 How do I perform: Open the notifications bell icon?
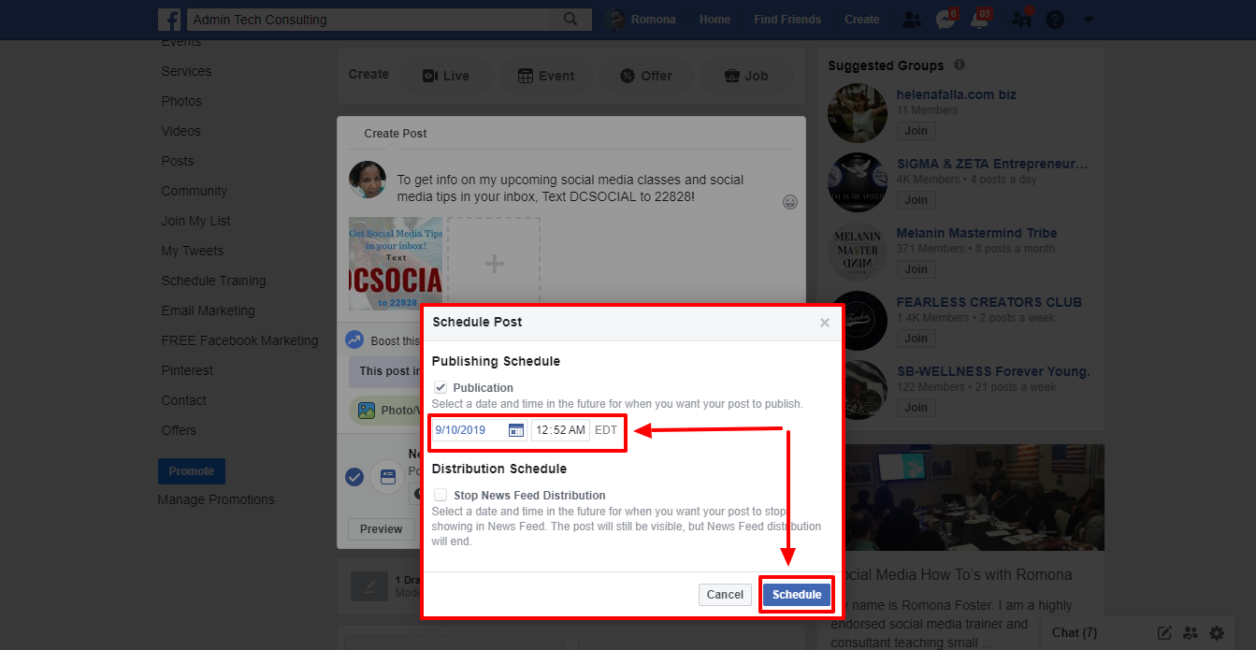979,20
